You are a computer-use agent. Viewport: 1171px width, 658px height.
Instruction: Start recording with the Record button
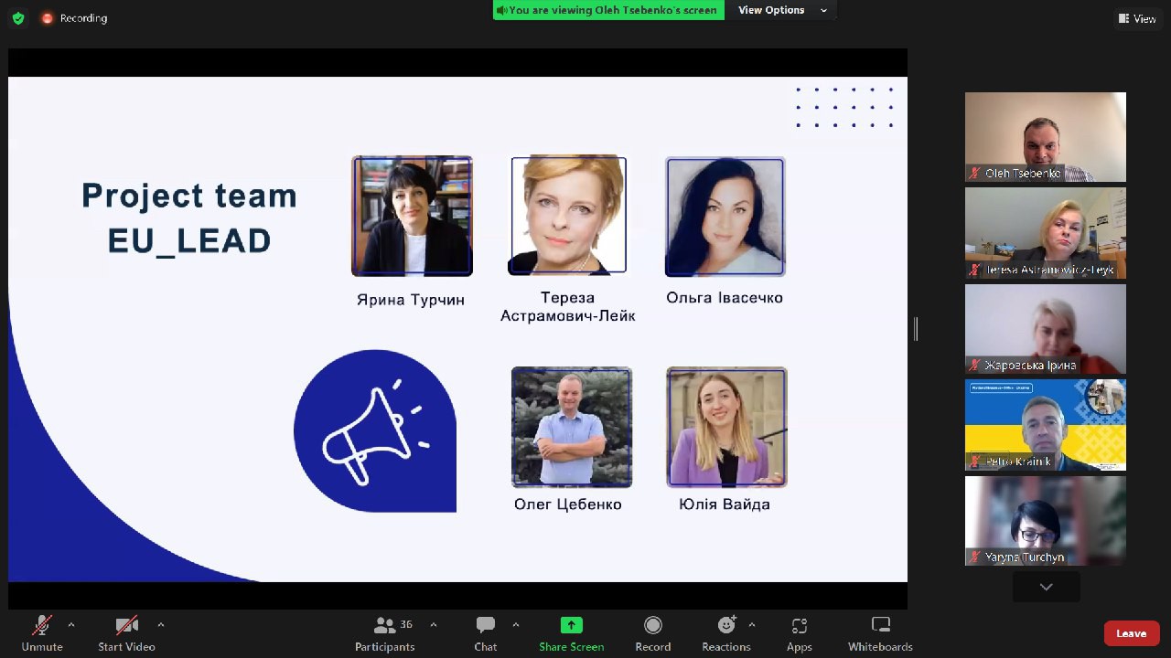652,633
